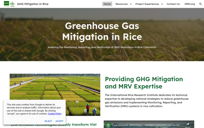Expand the Resources submenu chevron
204x128 pixels.
pos(131,4)
